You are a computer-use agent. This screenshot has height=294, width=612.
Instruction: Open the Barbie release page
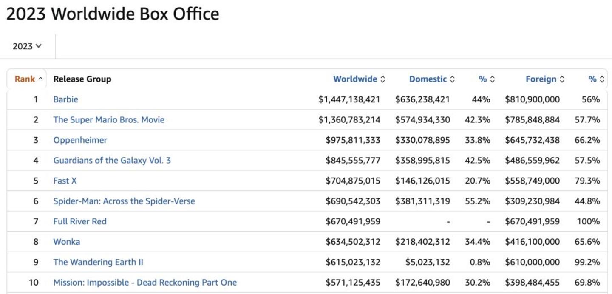point(65,99)
